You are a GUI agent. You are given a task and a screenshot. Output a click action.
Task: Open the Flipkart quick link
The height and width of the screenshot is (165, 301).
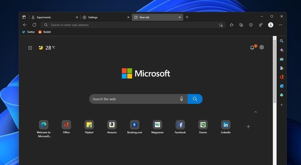(x=89, y=127)
